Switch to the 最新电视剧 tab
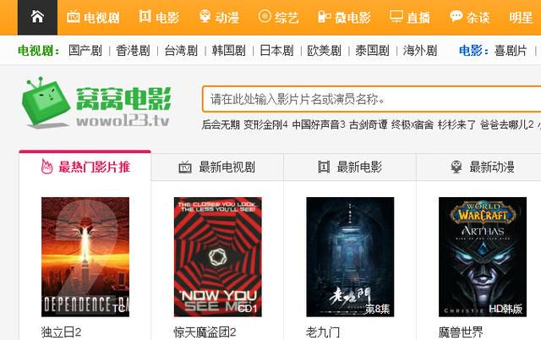The width and height of the screenshot is (541, 340). click(217, 167)
